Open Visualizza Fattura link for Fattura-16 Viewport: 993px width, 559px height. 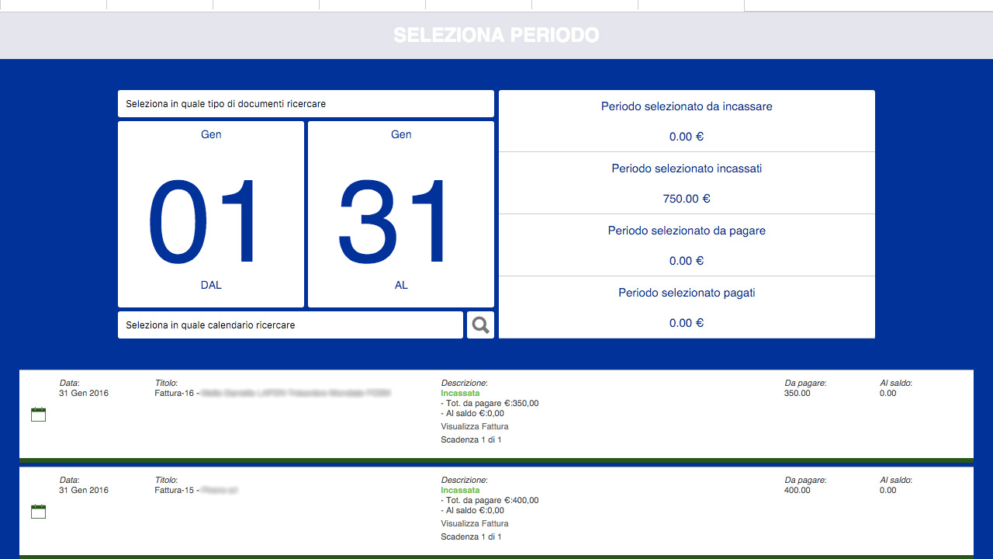click(475, 426)
